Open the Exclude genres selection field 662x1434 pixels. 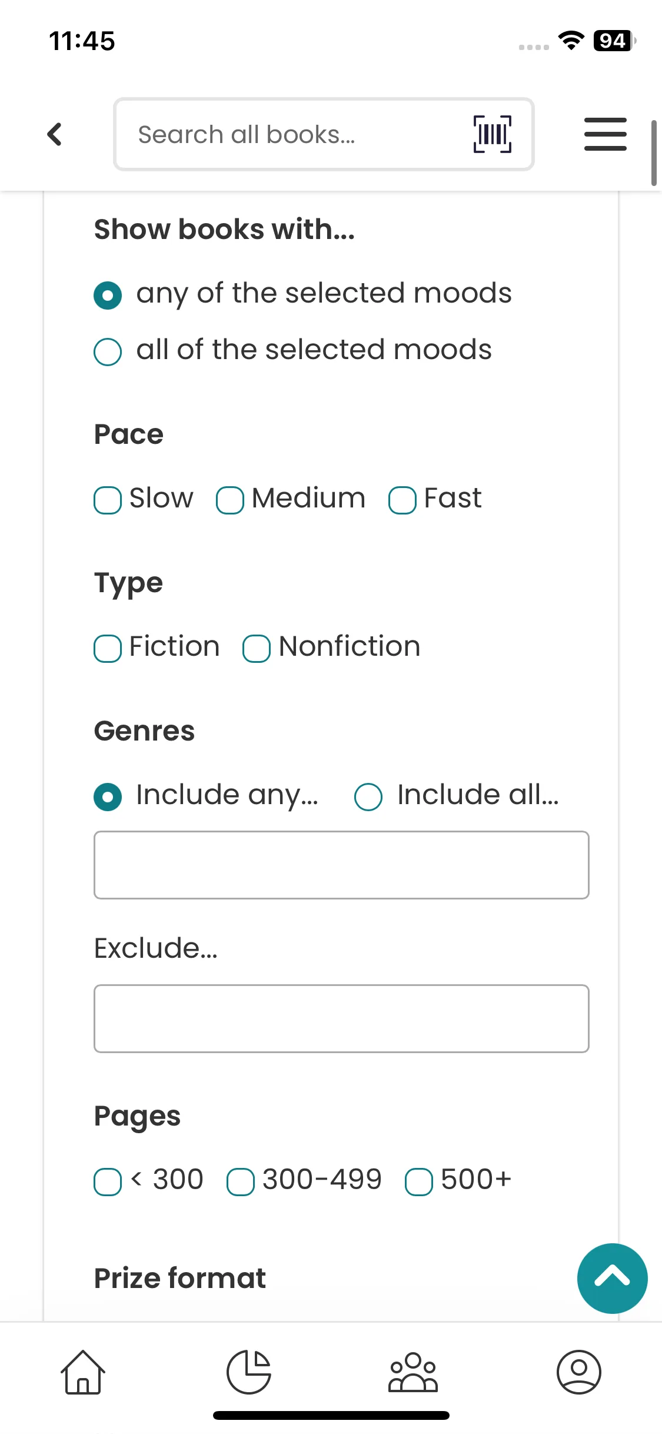click(x=341, y=1018)
